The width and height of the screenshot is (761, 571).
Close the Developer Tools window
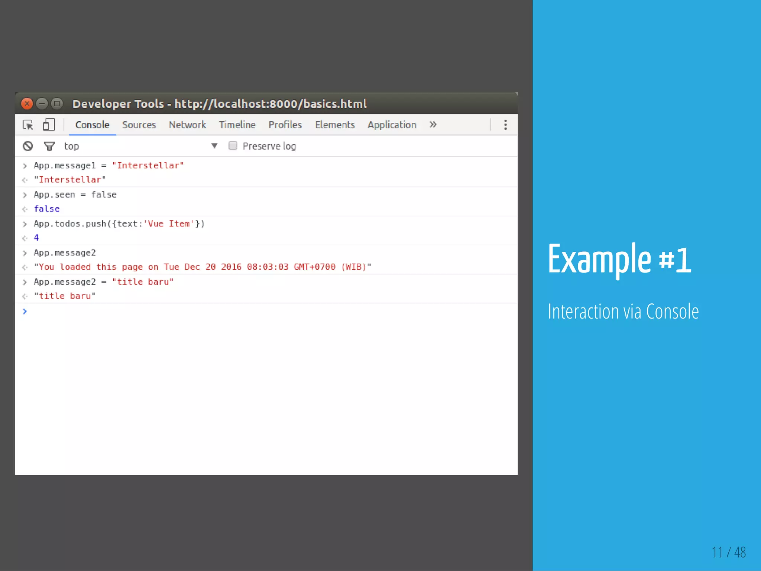pyautogui.click(x=27, y=104)
